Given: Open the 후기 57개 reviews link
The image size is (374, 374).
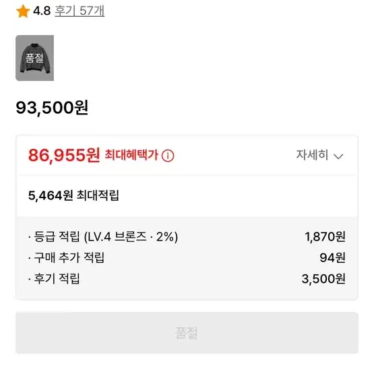Looking at the screenshot, I should click(x=80, y=11).
